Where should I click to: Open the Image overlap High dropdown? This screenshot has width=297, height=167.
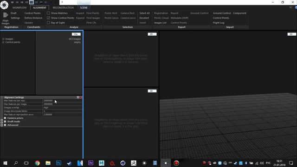(62, 108)
